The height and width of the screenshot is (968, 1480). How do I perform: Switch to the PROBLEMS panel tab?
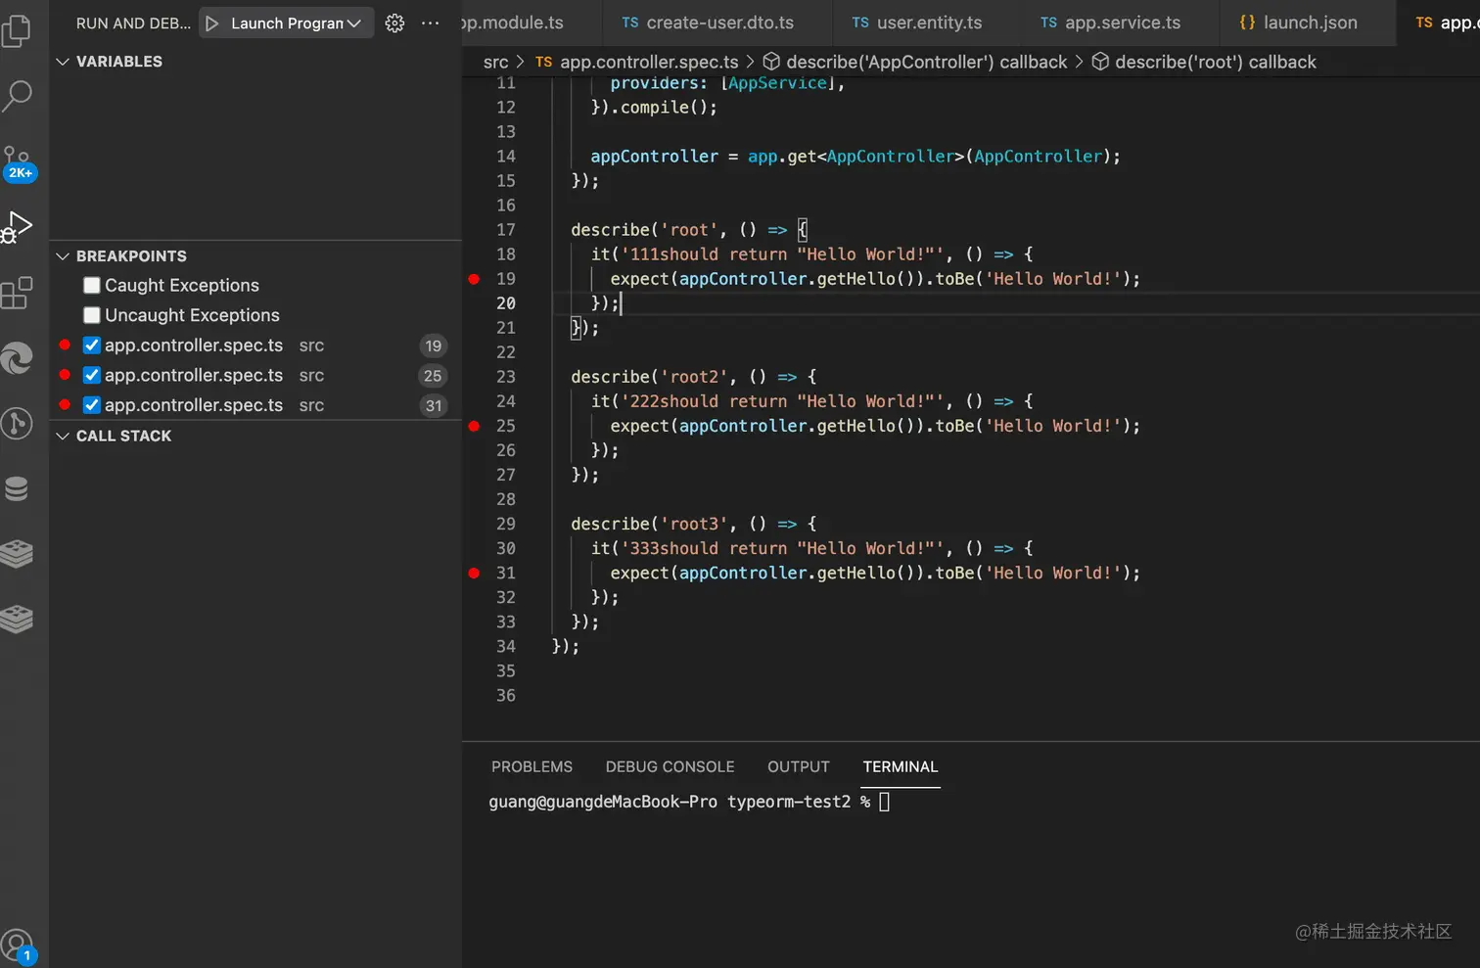(532, 767)
